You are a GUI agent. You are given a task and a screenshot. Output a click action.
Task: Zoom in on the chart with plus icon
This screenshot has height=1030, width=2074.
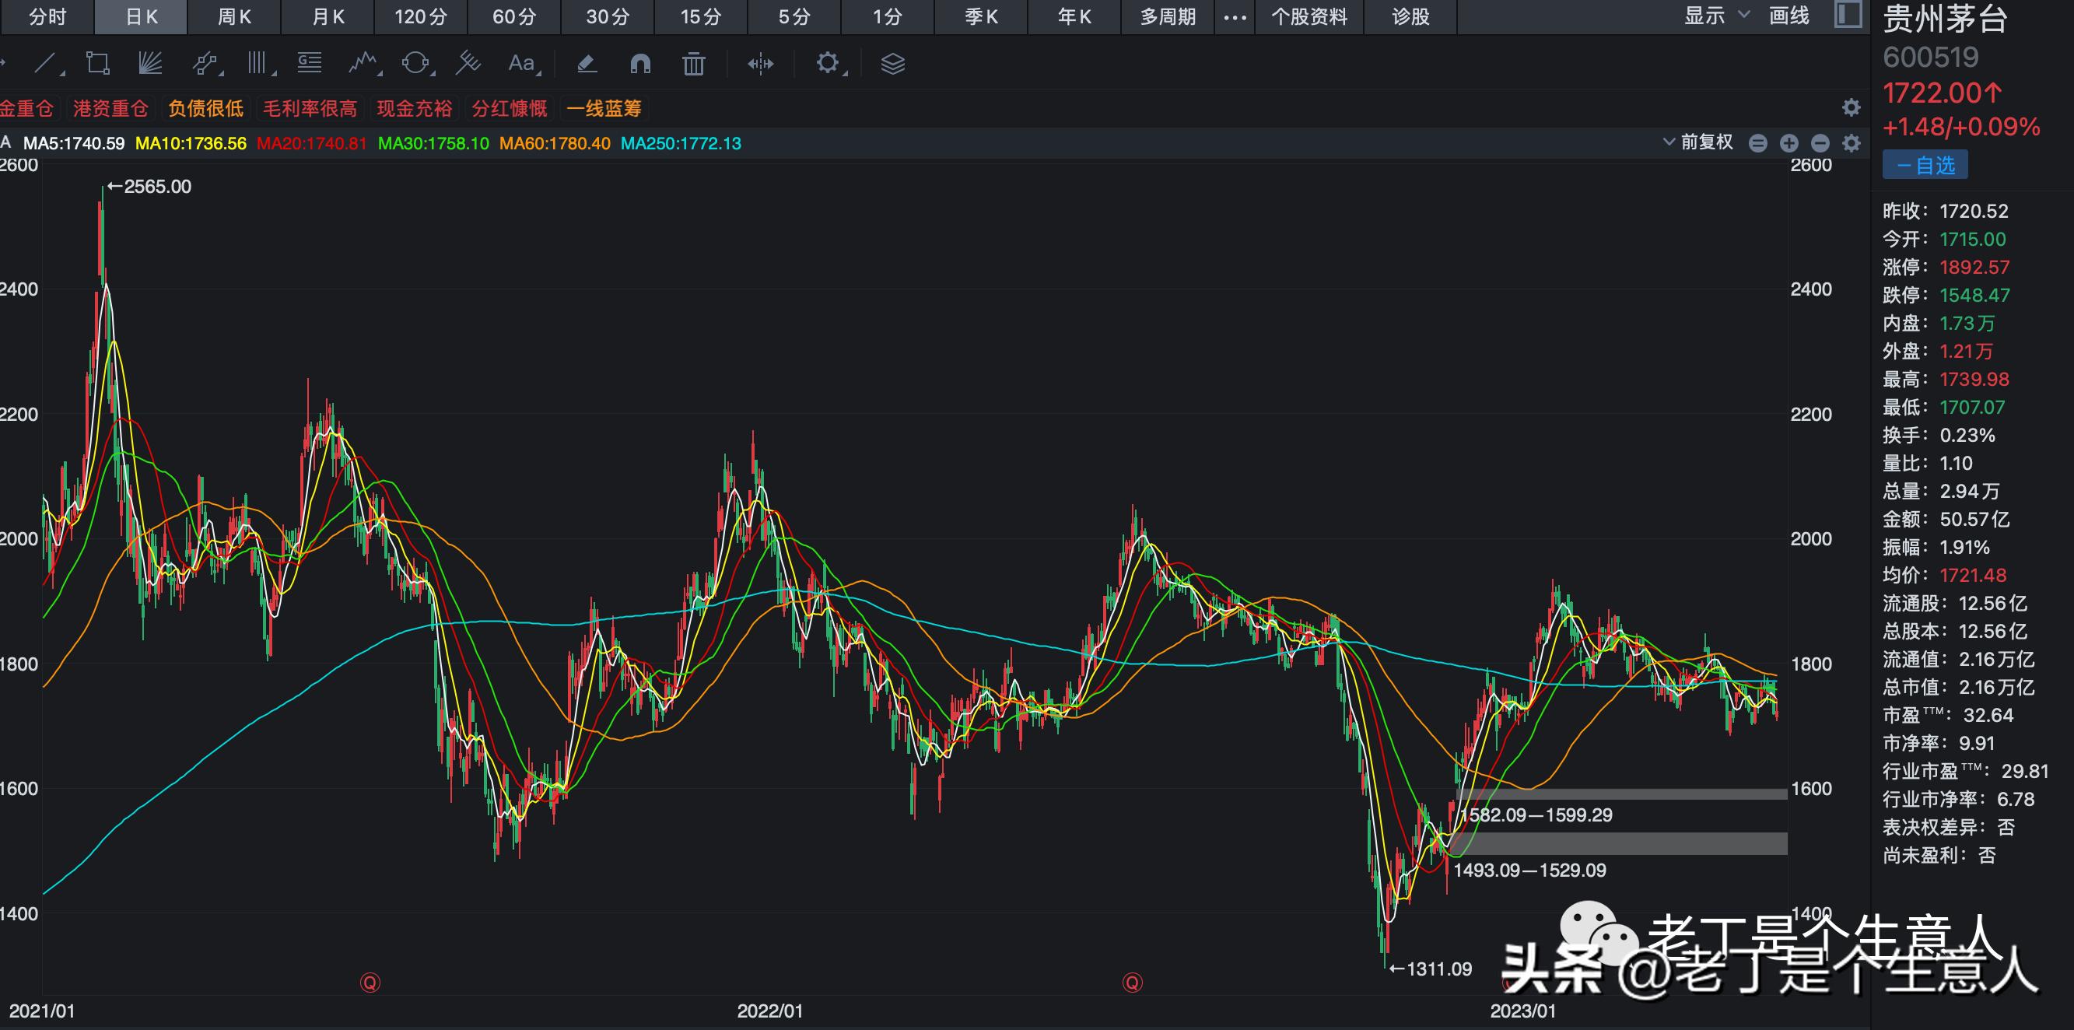1788,142
